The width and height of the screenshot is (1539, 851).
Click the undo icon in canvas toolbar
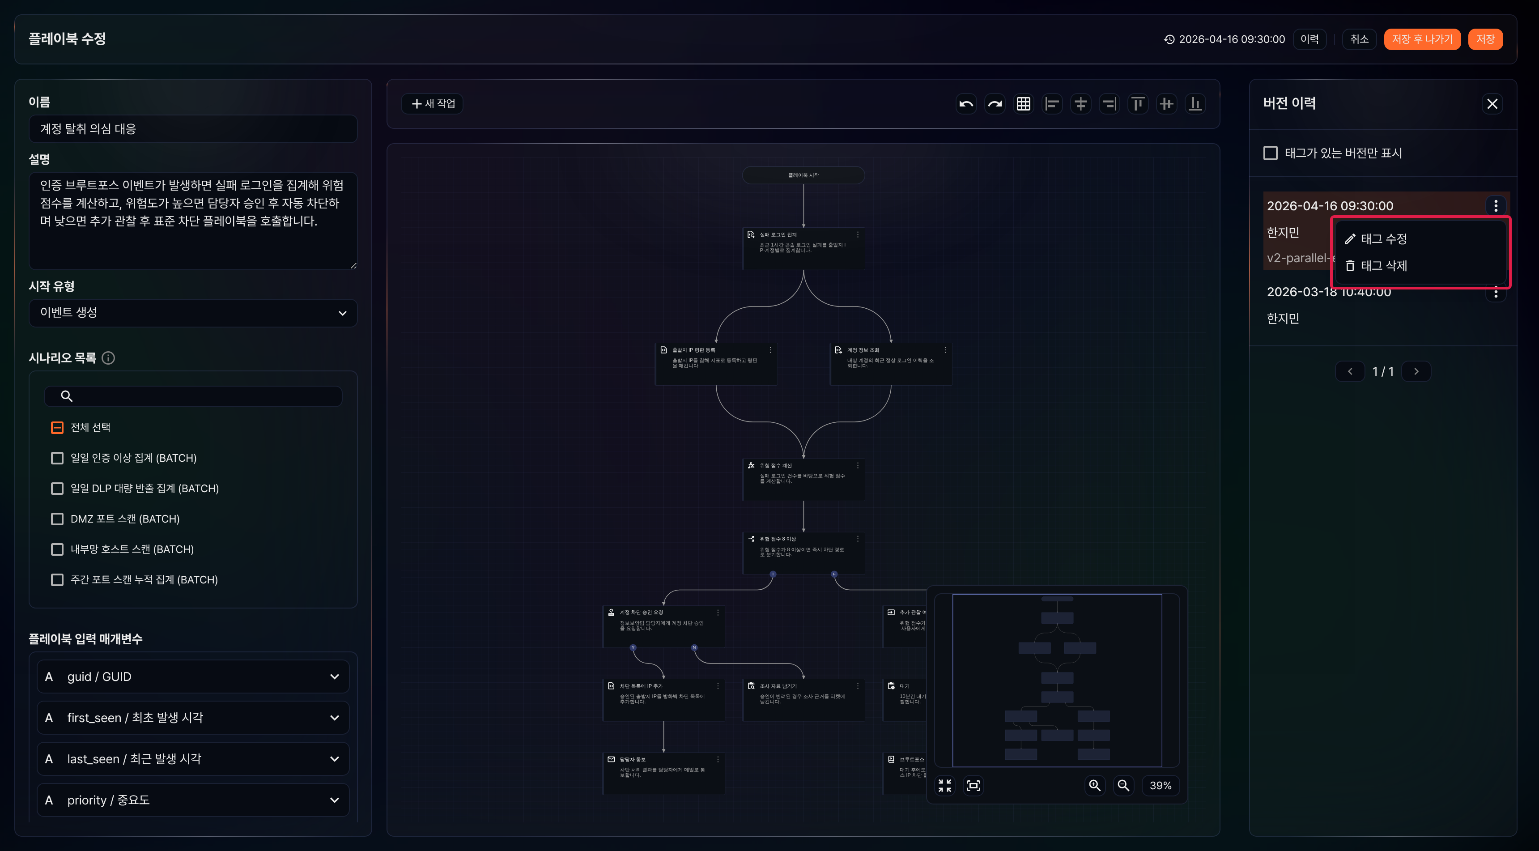point(966,104)
